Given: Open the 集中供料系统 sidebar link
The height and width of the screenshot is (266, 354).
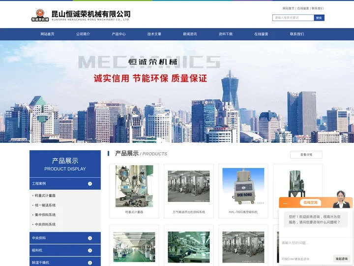Looking at the screenshot, I should pos(45,215).
